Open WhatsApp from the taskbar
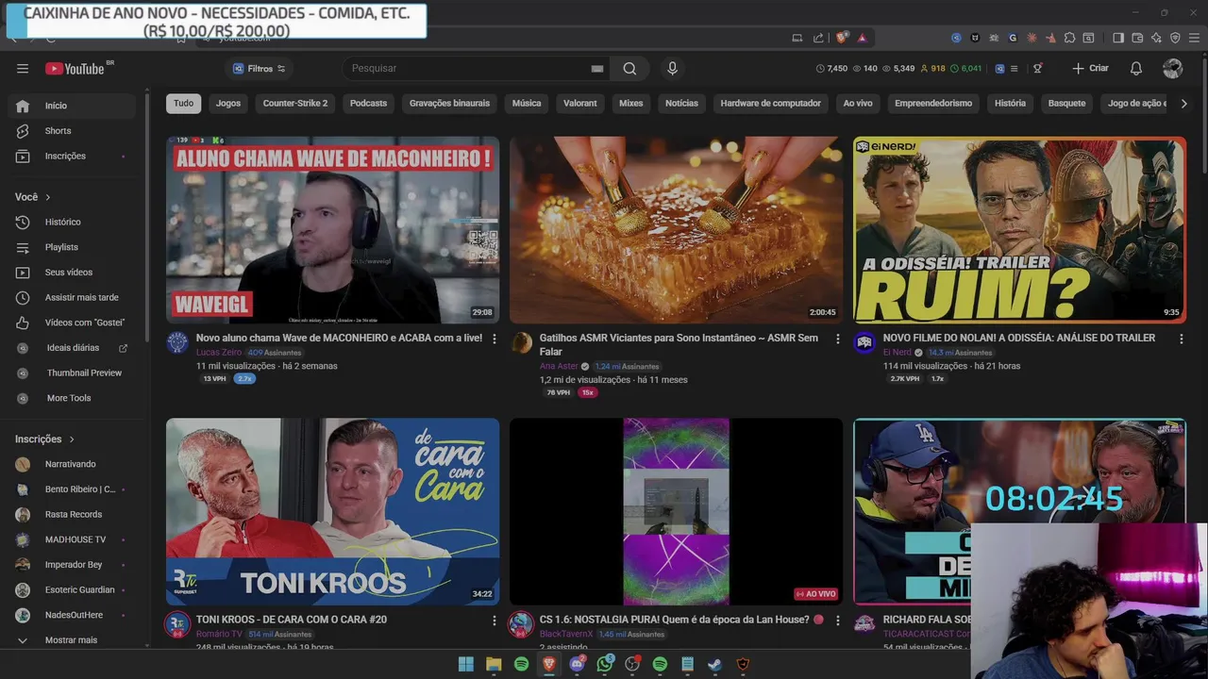Viewport: 1208px width, 679px height. tap(604, 664)
